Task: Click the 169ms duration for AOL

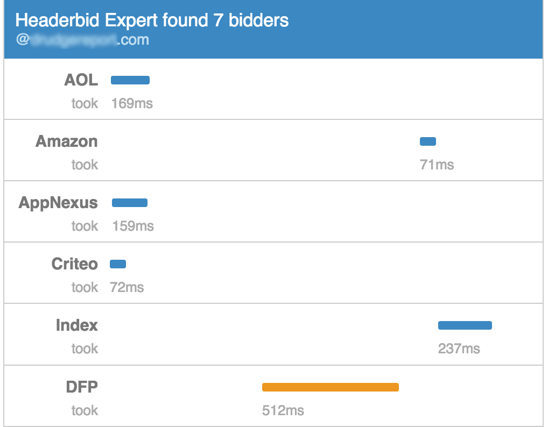Action: [x=132, y=103]
